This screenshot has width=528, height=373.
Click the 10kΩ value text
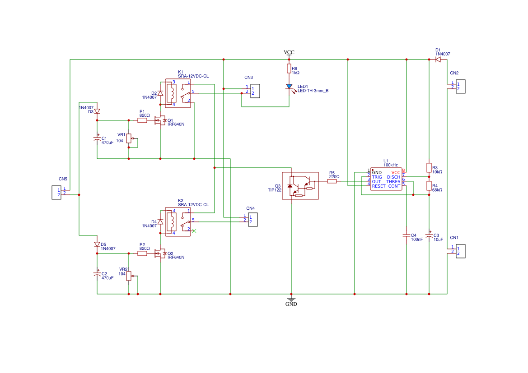click(x=437, y=172)
